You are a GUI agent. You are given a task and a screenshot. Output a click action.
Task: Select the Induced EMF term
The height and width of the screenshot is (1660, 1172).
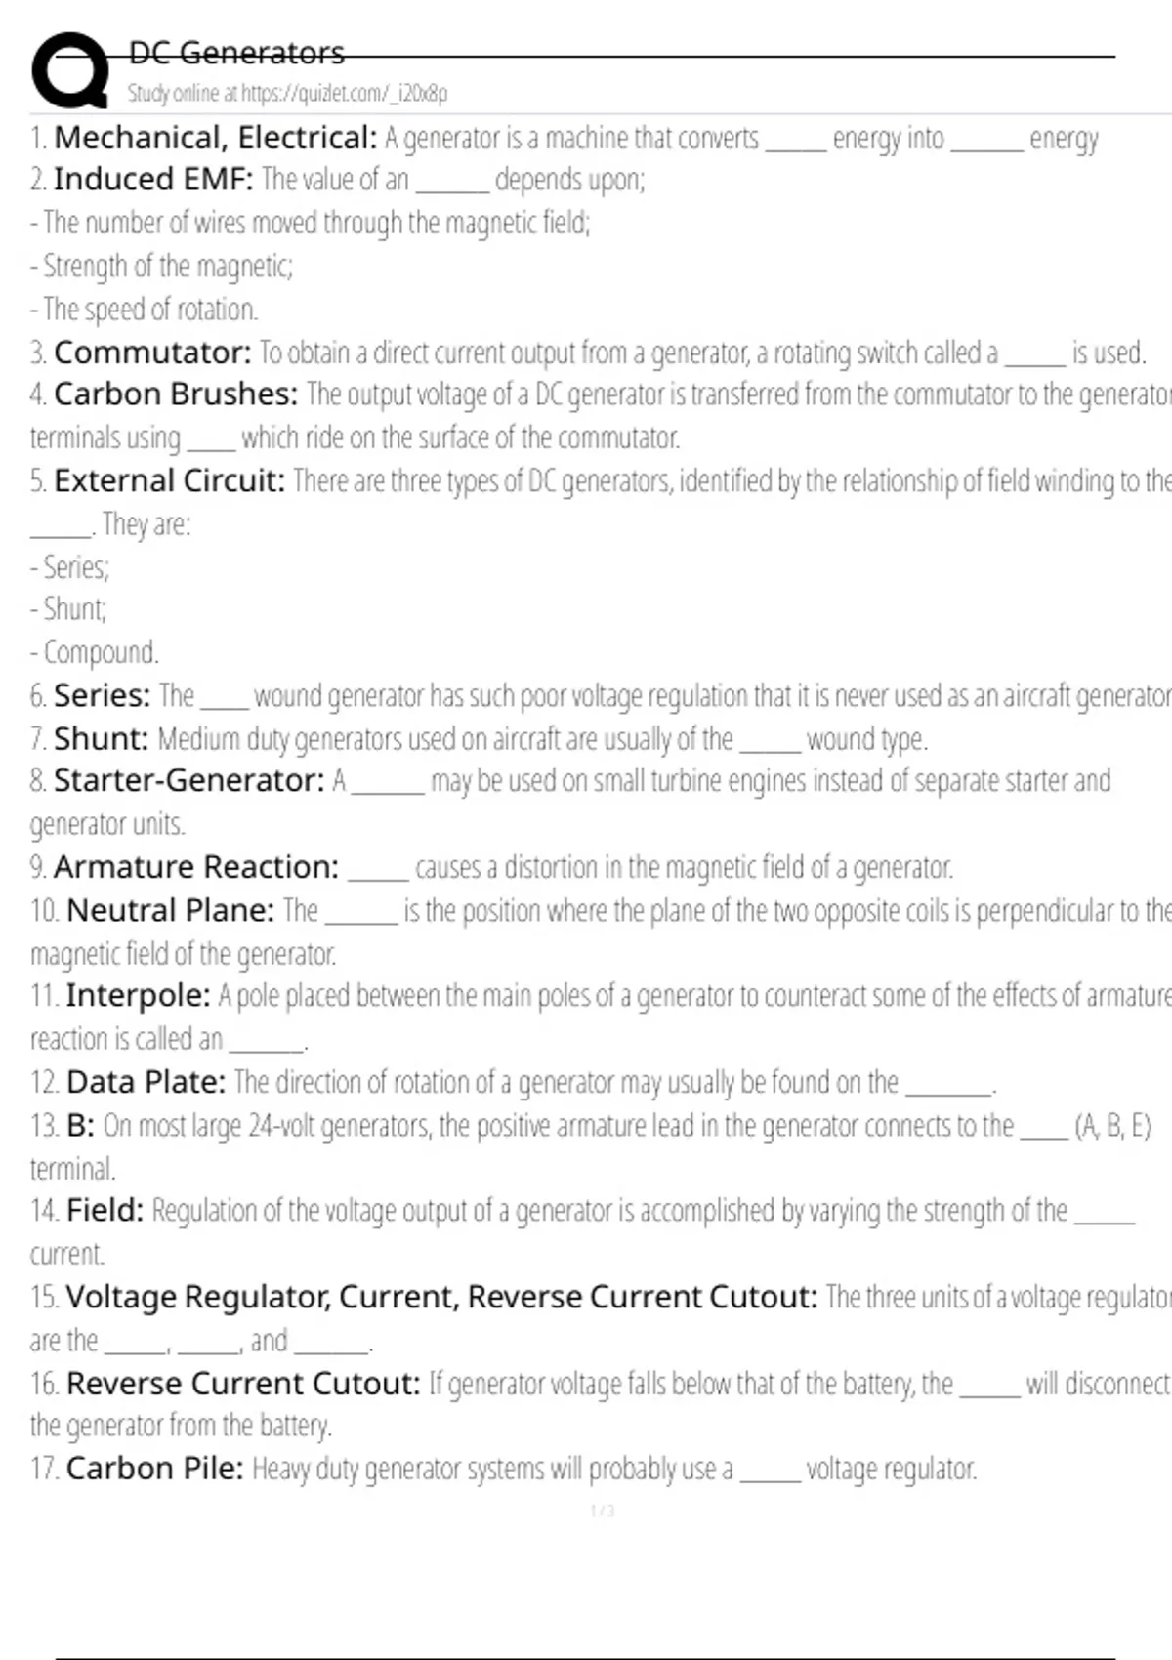153,180
